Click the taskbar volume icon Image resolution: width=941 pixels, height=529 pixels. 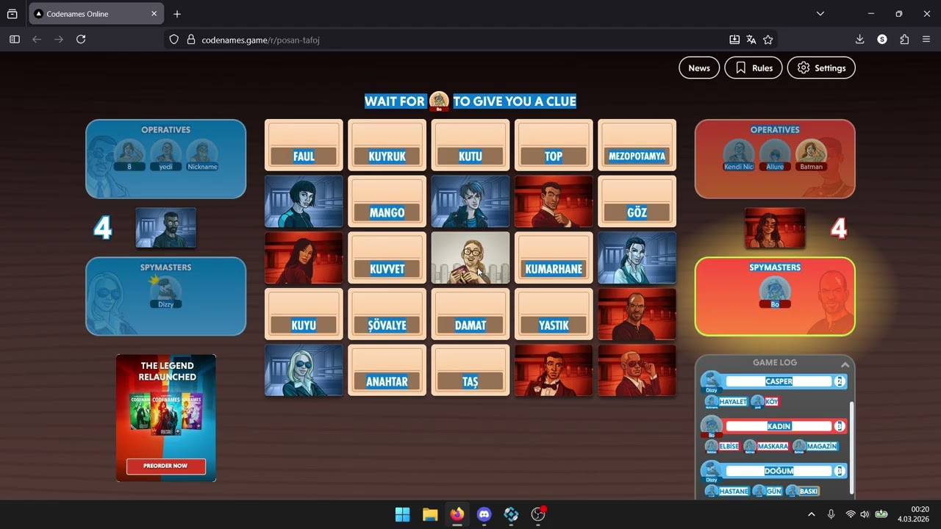[865, 514]
